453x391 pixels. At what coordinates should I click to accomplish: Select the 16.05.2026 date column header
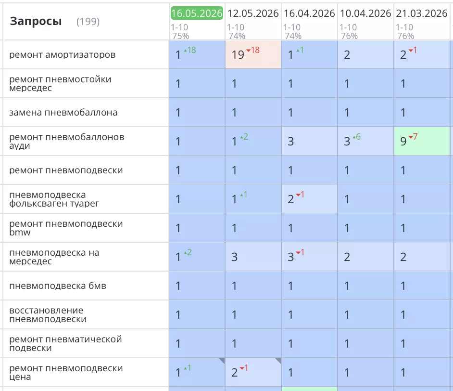click(x=197, y=13)
